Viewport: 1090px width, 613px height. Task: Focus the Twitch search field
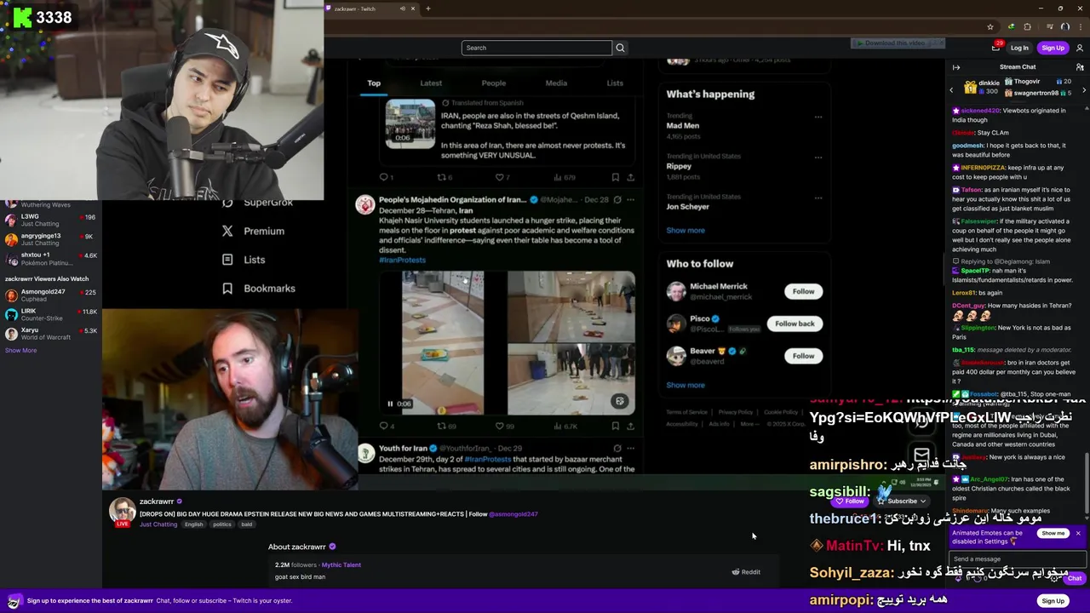[536, 48]
